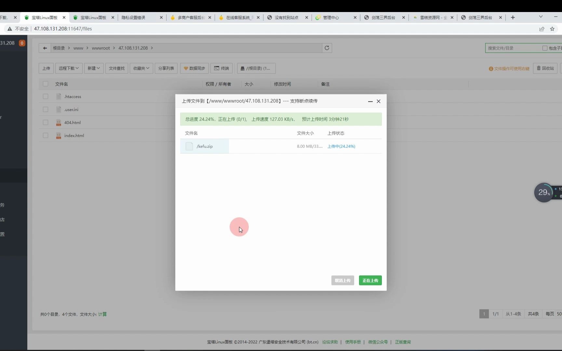Click the www path breadcrumb

(x=78, y=48)
